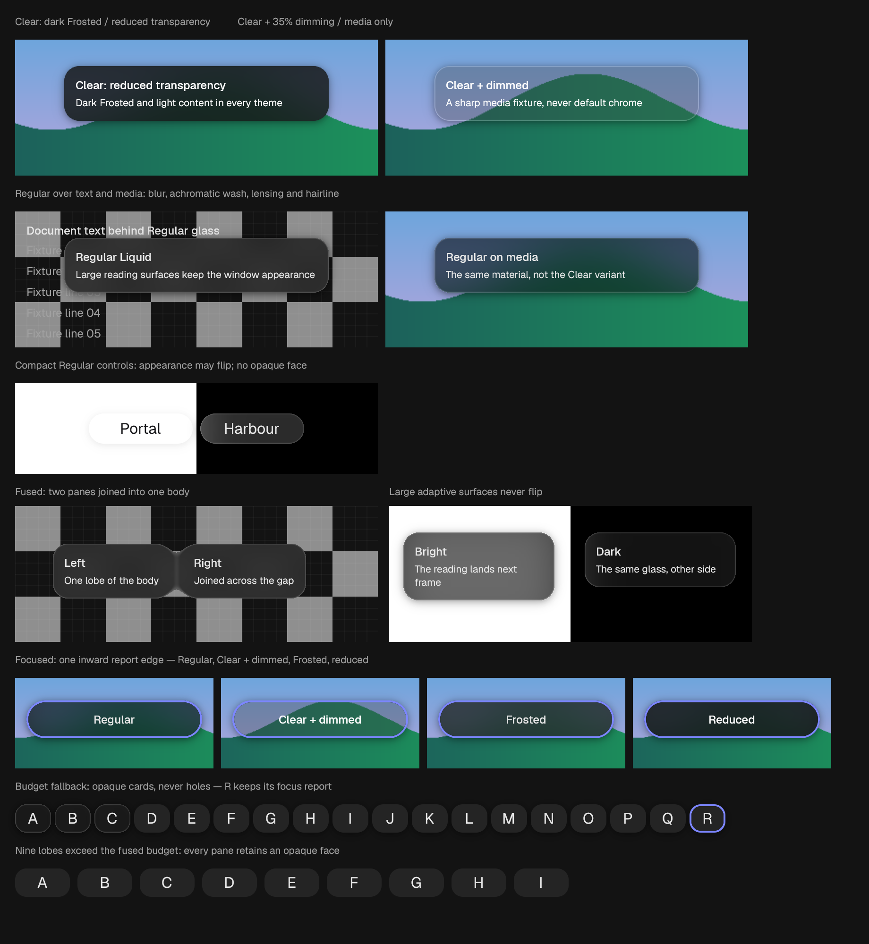Click letter Q in budget fallback row
869x944 pixels.
(668, 818)
